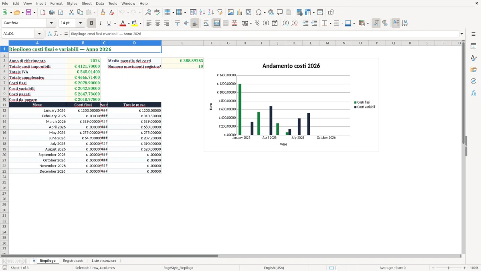The height and width of the screenshot is (271, 481).
Task: Insert an image
Action: [x=231, y=12]
